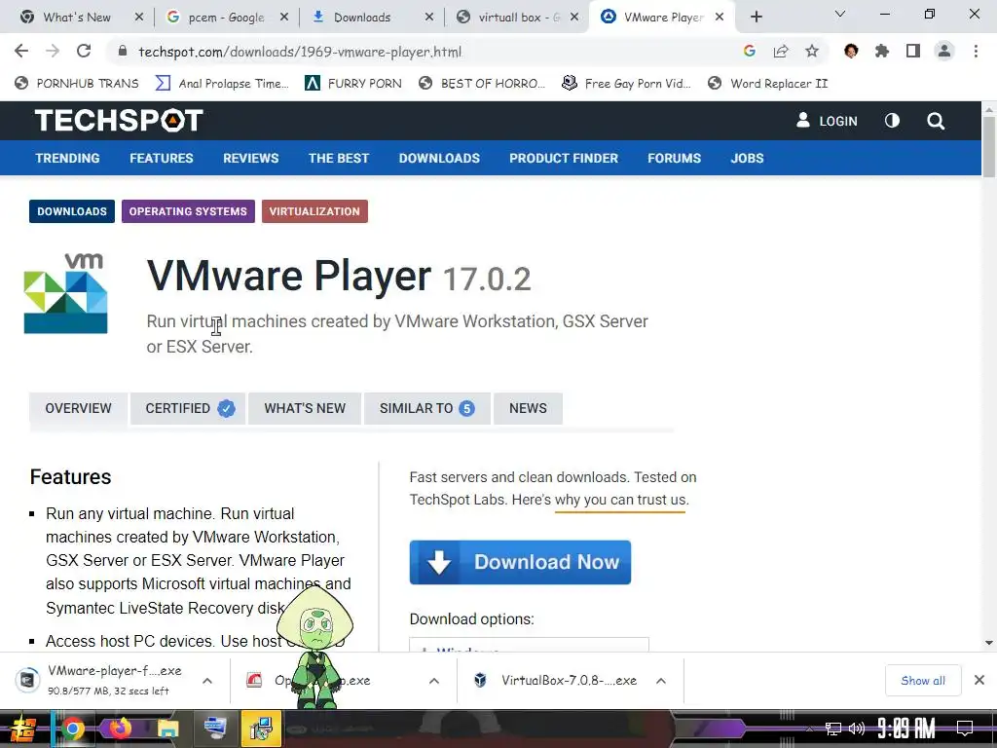The image size is (997, 748).
Task: Select the WHAT'S NEW page tab
Action: coord(305,408)
